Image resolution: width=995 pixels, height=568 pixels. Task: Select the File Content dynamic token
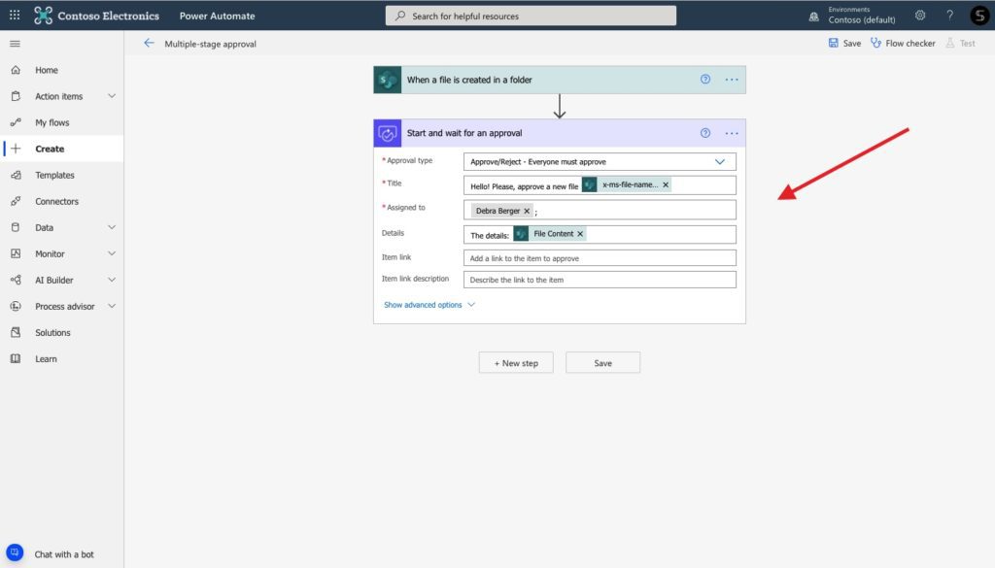(549, 234)
